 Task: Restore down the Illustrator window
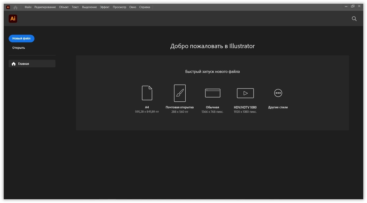tap(353, 6)
